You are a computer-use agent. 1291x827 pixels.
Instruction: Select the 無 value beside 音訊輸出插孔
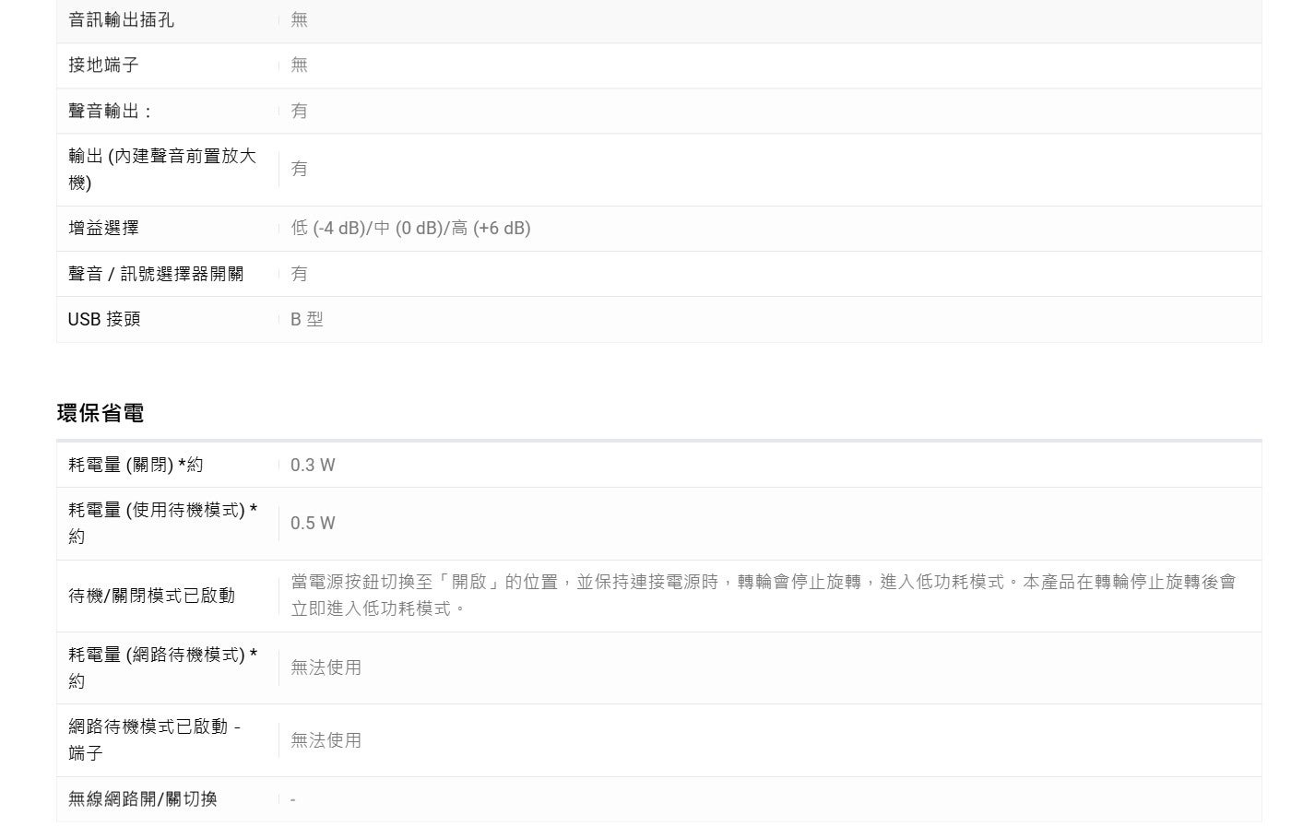click(299, 19)
